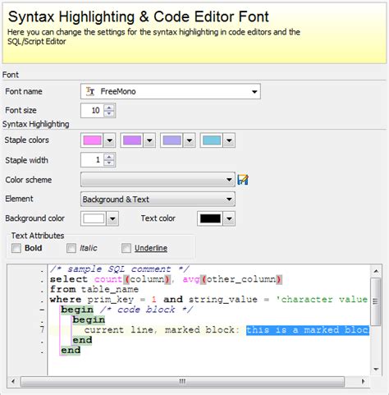Decrease the Staple width value
This screenshot has width=389, height=395.
[109, 163]
